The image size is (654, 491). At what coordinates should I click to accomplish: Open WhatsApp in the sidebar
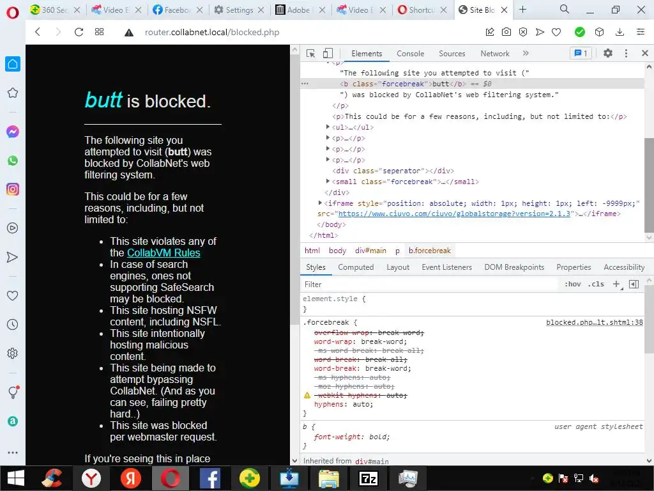point(13,160)
